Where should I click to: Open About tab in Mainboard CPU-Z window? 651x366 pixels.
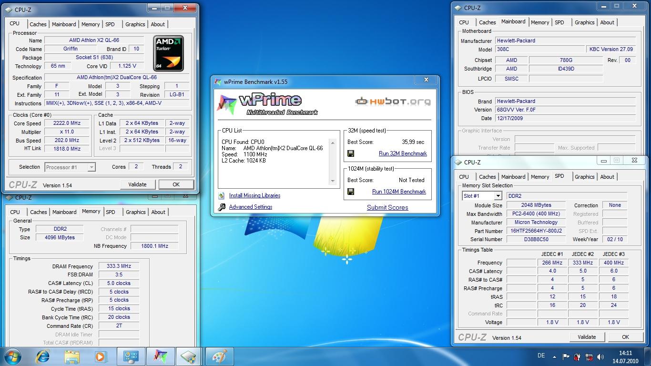coord(607,22)
